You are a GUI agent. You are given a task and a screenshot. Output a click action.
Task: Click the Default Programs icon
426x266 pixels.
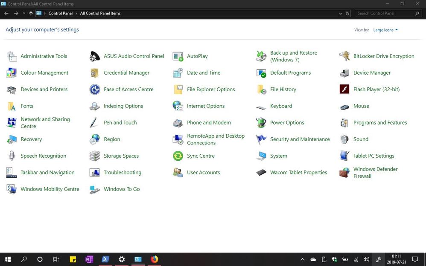click(261, 73)
